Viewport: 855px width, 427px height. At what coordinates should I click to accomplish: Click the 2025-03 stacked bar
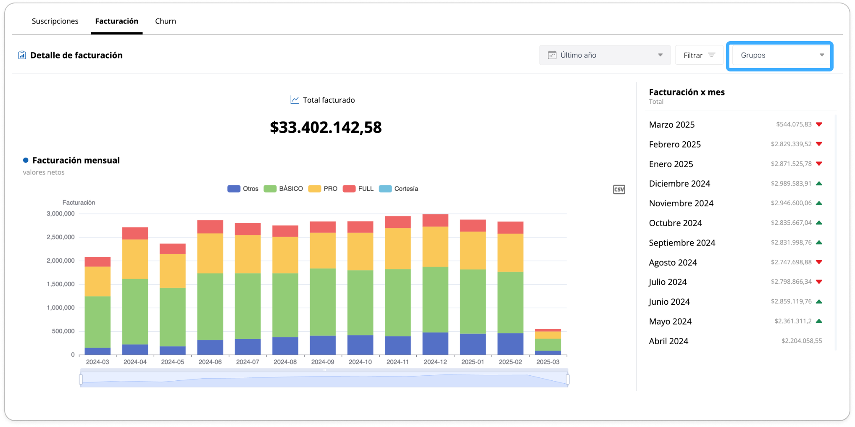pyautogui.click(x=548, y=342)
